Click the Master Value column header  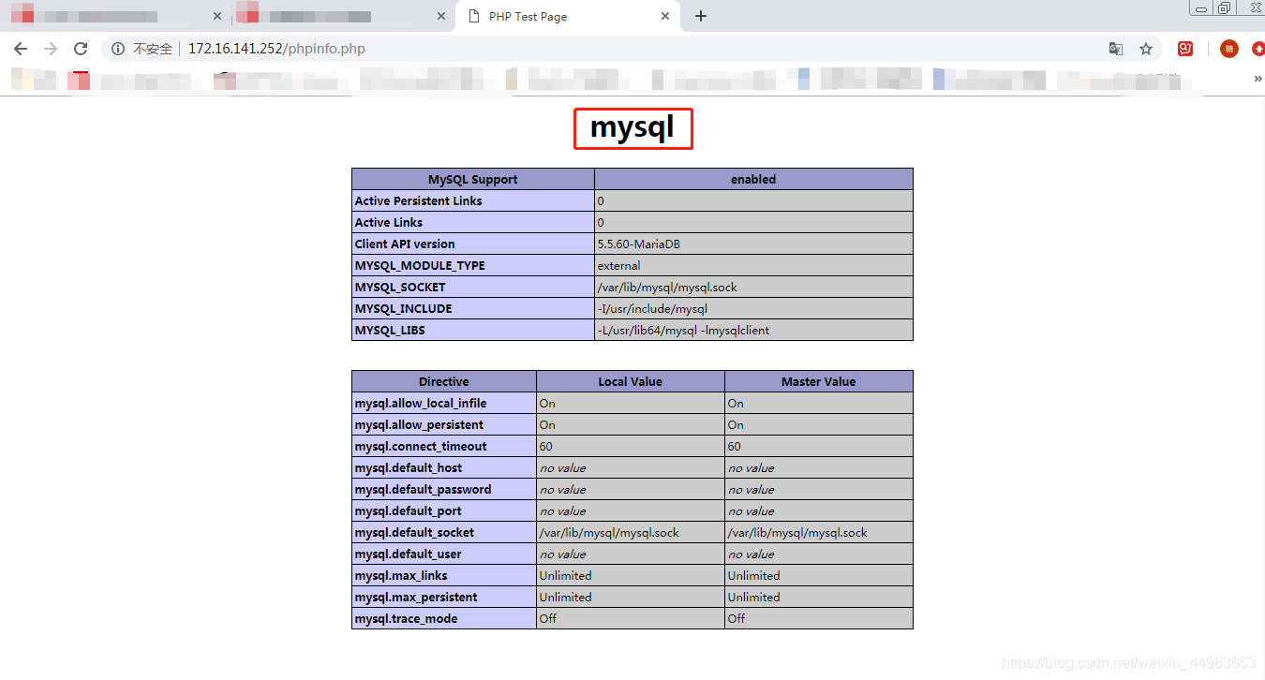(819, 381)
